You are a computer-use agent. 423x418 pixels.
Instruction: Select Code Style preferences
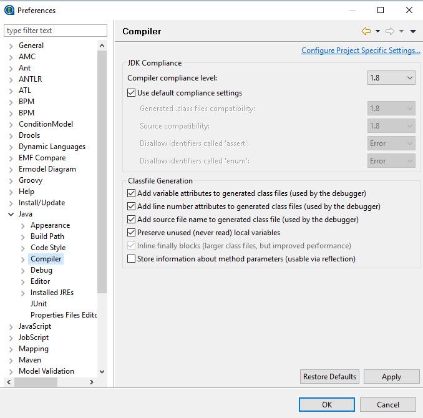48,248
